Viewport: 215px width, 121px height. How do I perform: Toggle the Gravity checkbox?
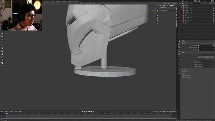(x=183, y=69)
